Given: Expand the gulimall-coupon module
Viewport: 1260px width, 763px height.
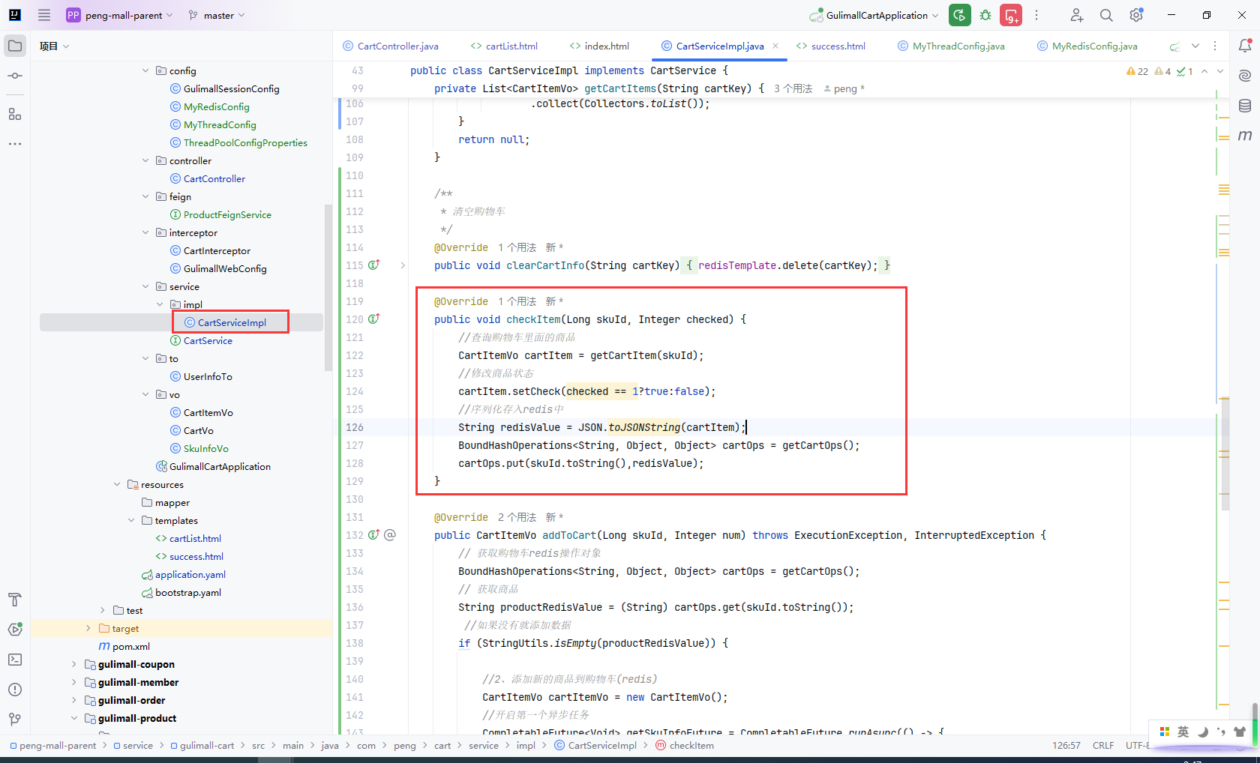Looking at the screenshot, I should 74,664.
